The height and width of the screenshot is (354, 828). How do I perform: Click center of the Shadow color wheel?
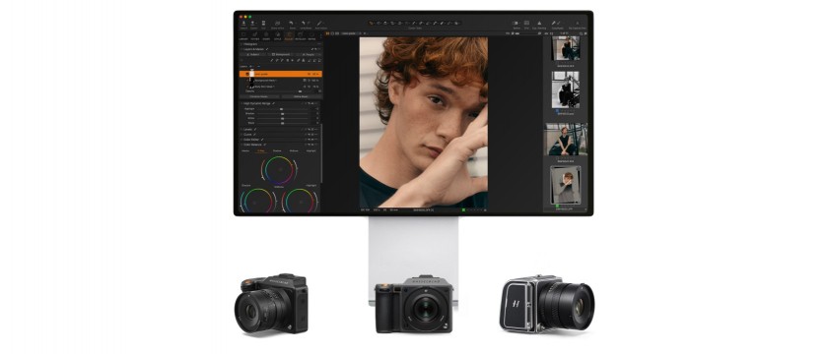[x=257, y=202]
